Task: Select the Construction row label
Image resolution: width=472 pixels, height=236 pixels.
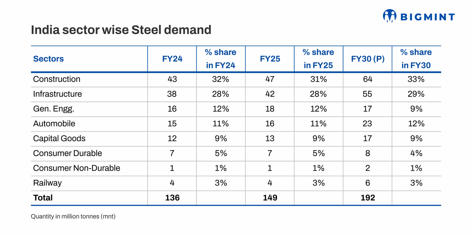Action: tap(57, 79)
